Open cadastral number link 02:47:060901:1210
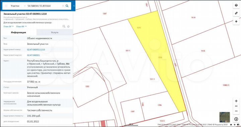Screen dimensions: 241x127 point(36,50)
